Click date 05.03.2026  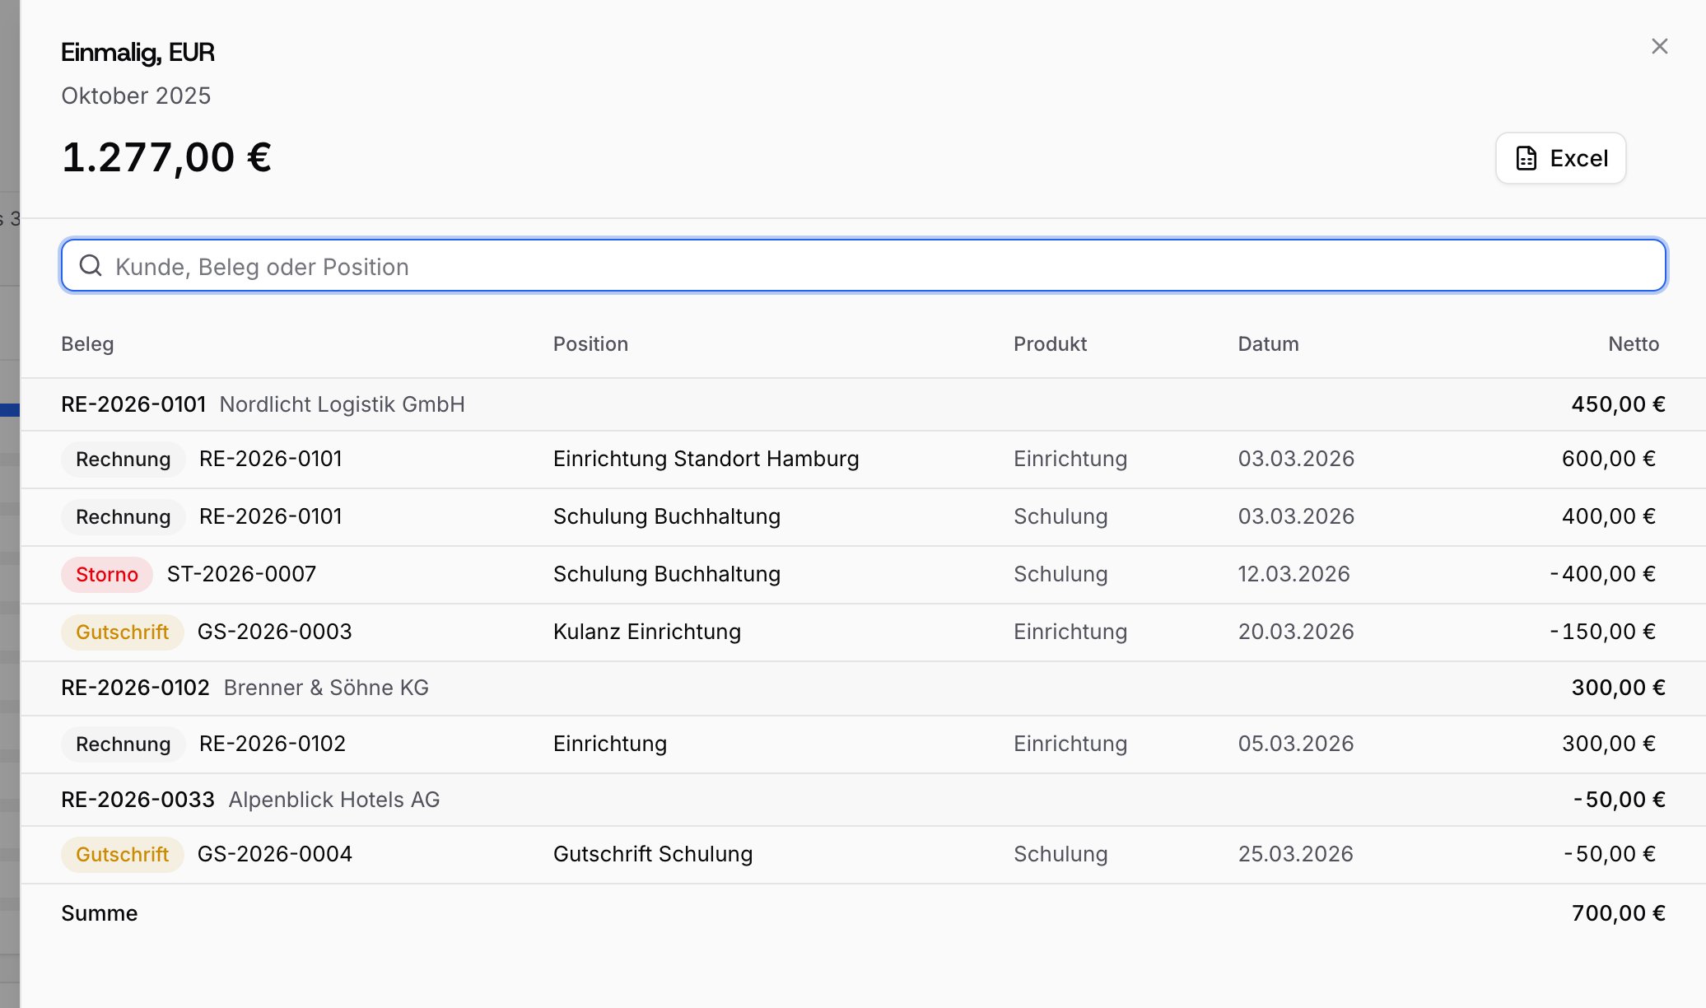tap(1295, 744)
